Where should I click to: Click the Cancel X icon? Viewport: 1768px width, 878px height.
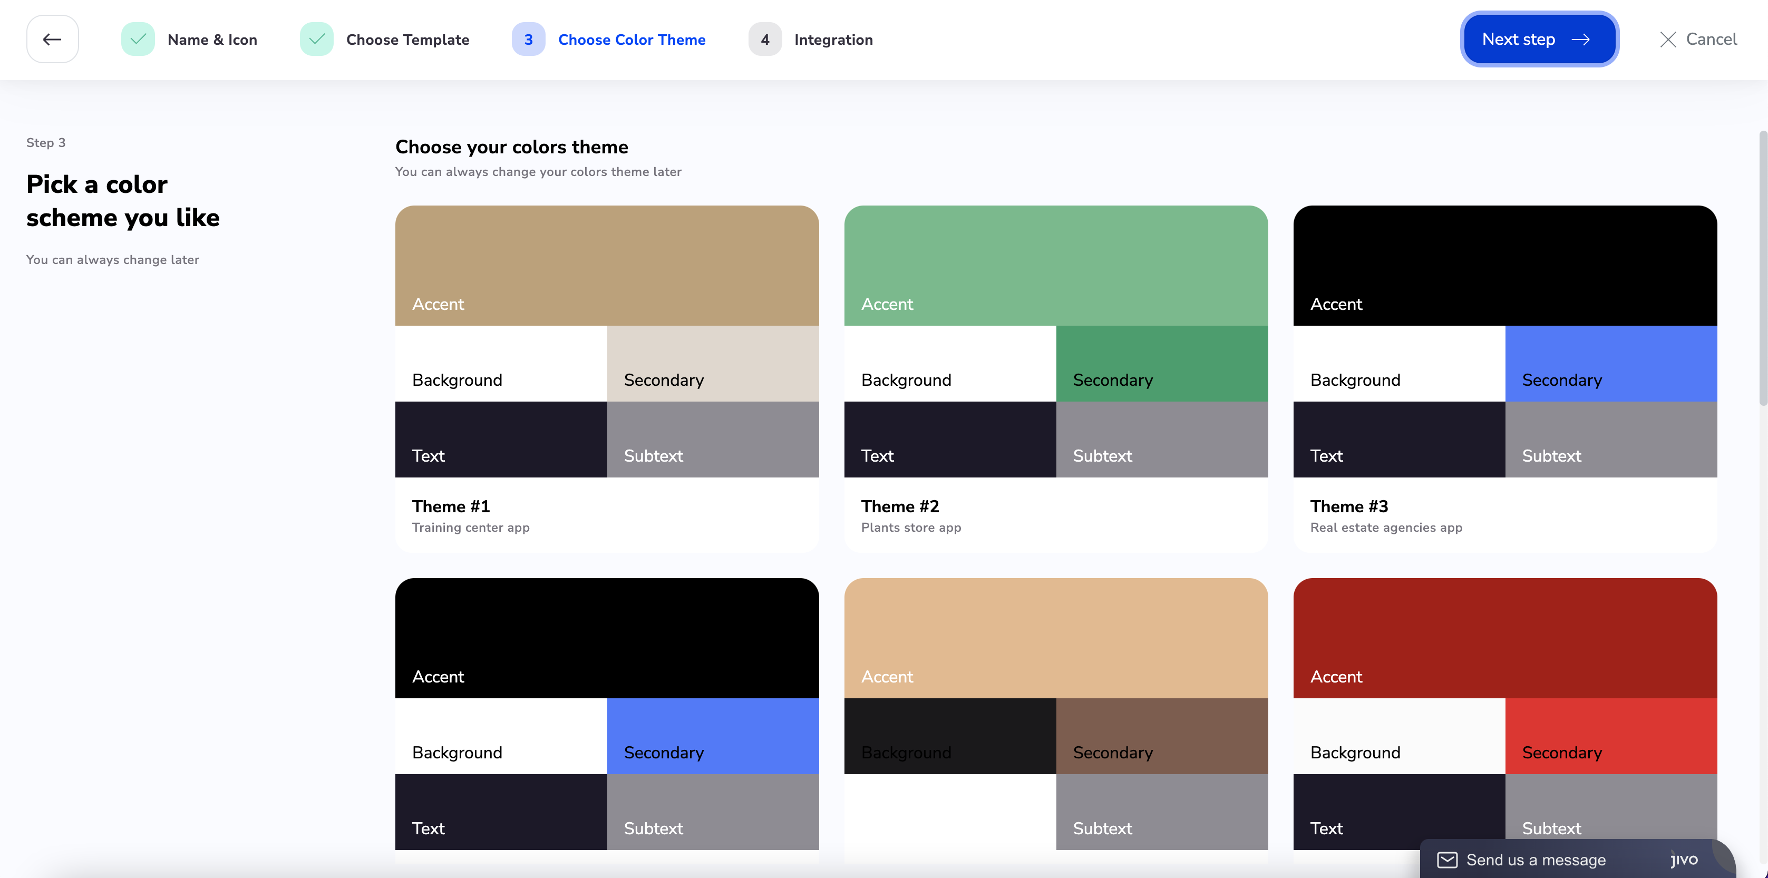(x=1668, y=39)
